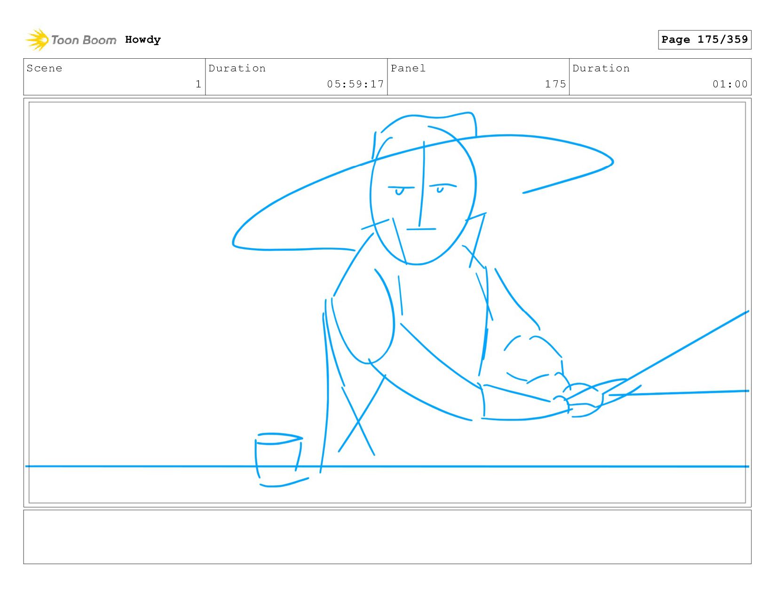This screenshot has width=776, height=599.
Task: Click panel number 175
Action: [555, 84]
